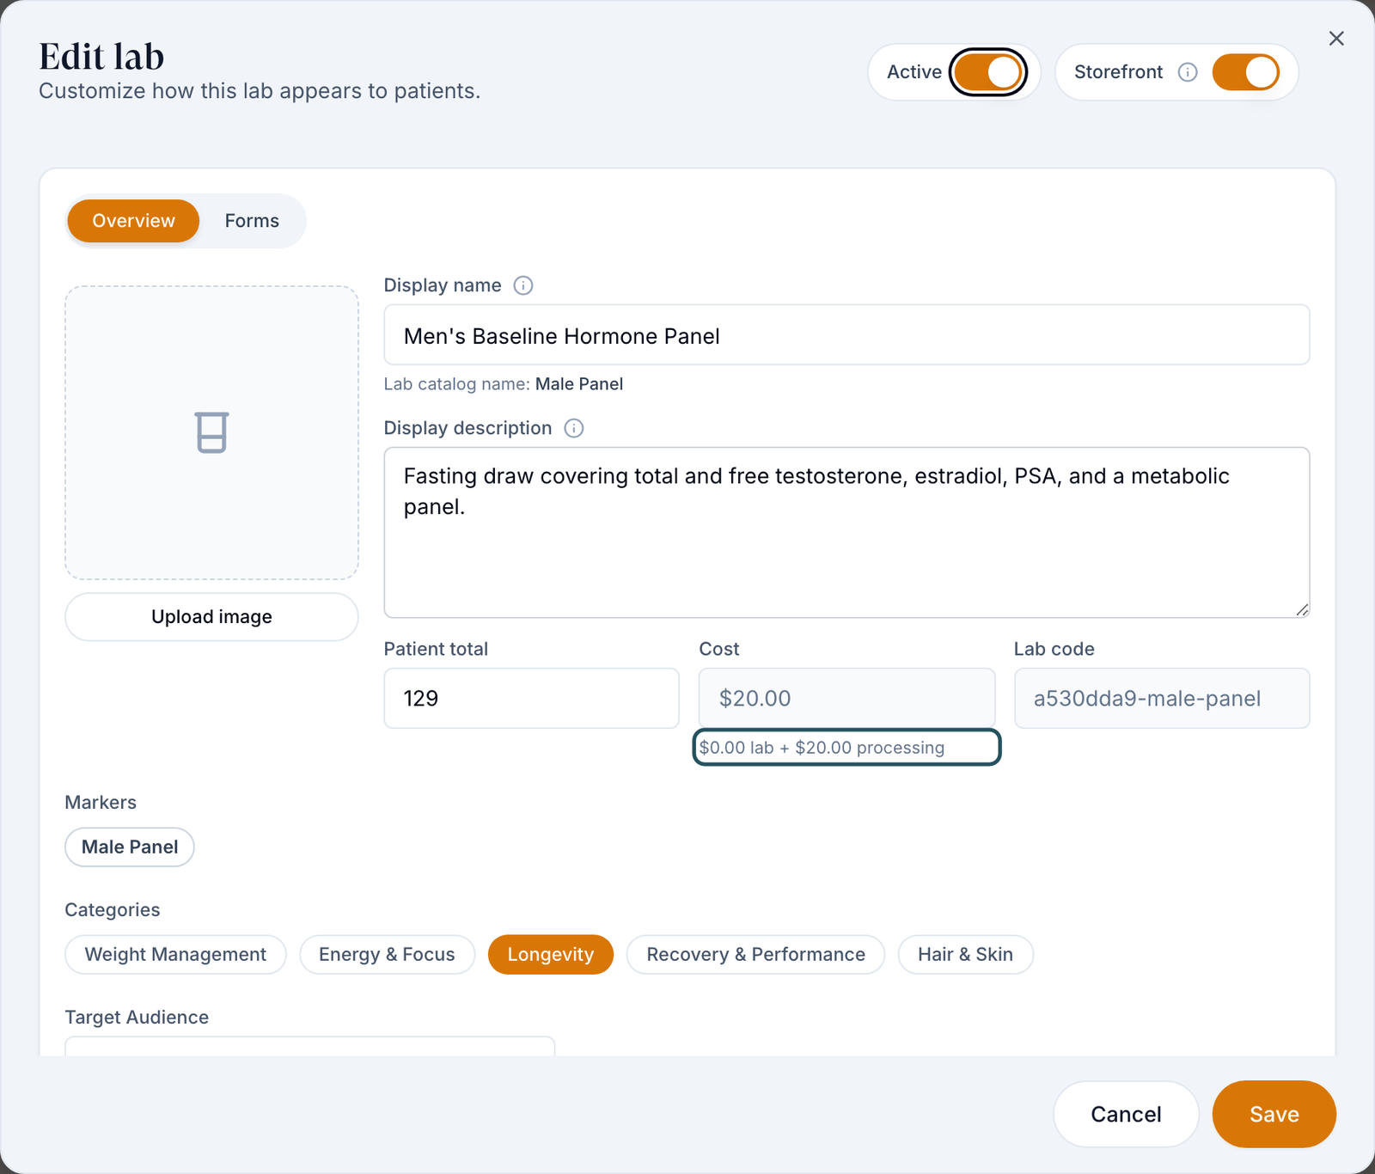Image resolution: width=1375 pixels, height=1174 pixels.
Task: Toggle the Storefront switch
Action: click(1245, 72)
